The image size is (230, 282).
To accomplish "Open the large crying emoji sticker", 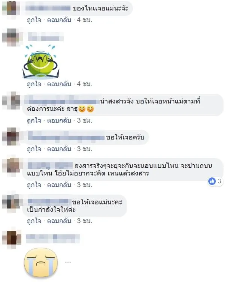I will point(41,262).
